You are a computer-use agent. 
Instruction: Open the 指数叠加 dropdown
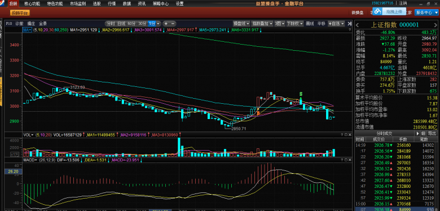tap(262, 24)
